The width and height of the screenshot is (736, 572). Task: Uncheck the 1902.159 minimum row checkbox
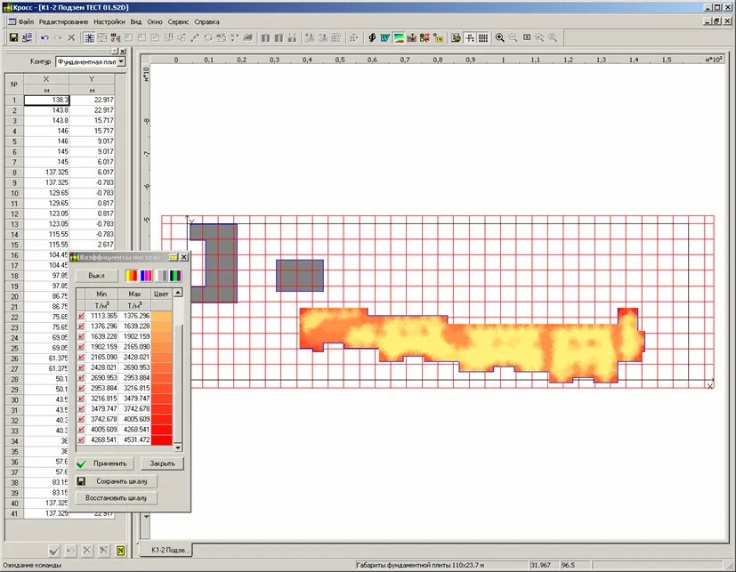click(81, 347)
